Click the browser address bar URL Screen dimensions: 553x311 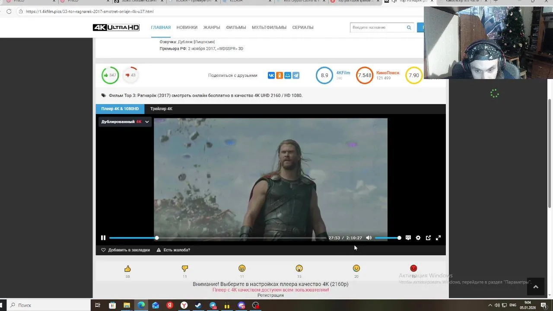pos(89,11)
